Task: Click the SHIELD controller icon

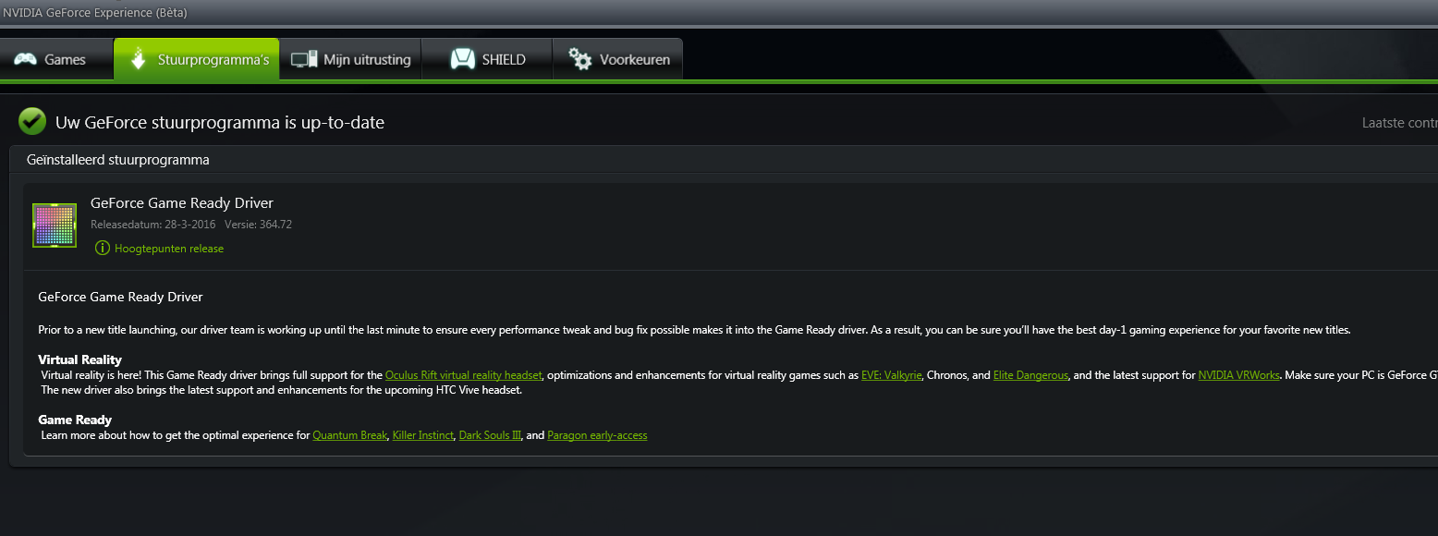Action: [x=462, y=59]
